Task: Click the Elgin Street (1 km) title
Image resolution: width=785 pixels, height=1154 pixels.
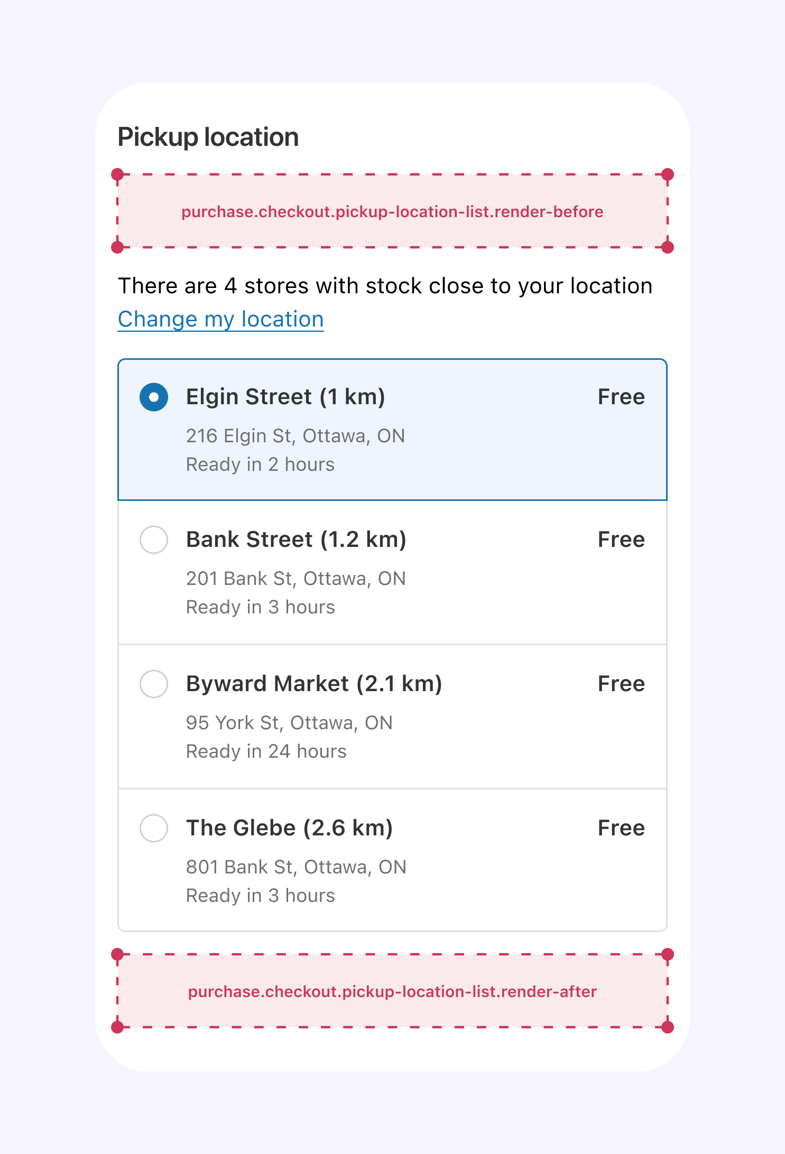Action: [285, 397]
